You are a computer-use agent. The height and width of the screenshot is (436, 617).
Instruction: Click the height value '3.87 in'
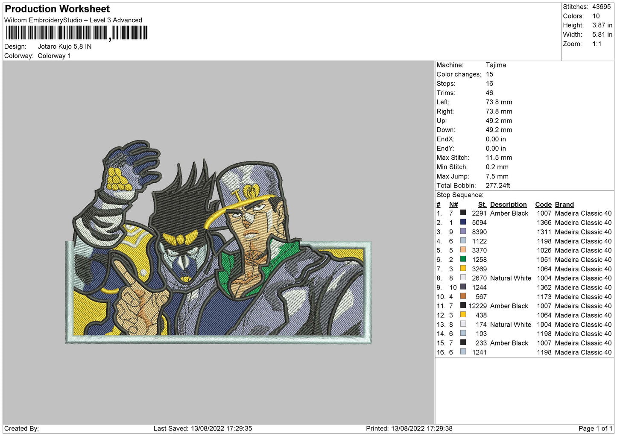click(x=602, y=25)
